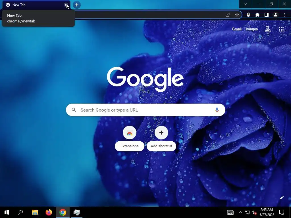Launch File Explorer from taskbar

[x=35, y=212]
